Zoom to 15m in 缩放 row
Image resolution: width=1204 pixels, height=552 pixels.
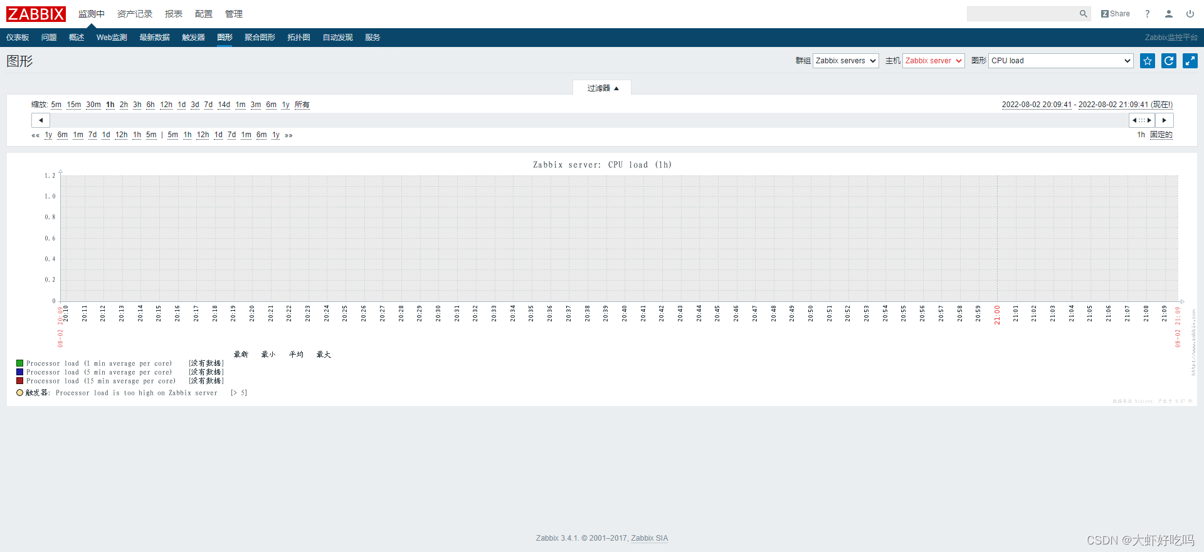[x=74, y=105]
